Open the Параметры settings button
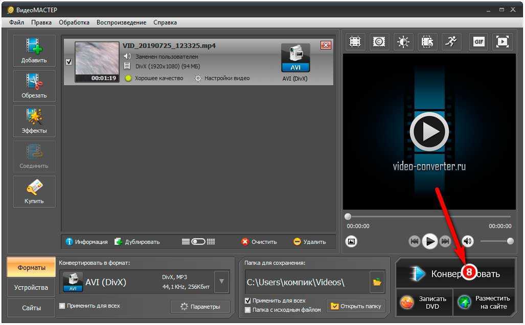The height and width of the screenshot is (325, 525). click(x=200, y=307)
